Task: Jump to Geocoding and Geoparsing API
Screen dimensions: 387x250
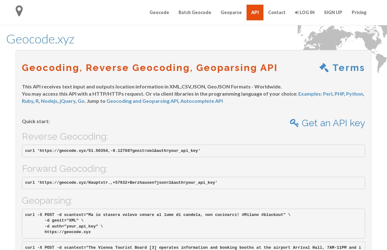Action: point(142,101)
